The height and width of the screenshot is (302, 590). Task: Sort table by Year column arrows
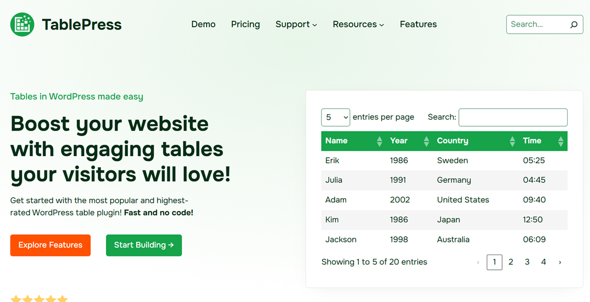pyautogui.click(x=427, y=141)
